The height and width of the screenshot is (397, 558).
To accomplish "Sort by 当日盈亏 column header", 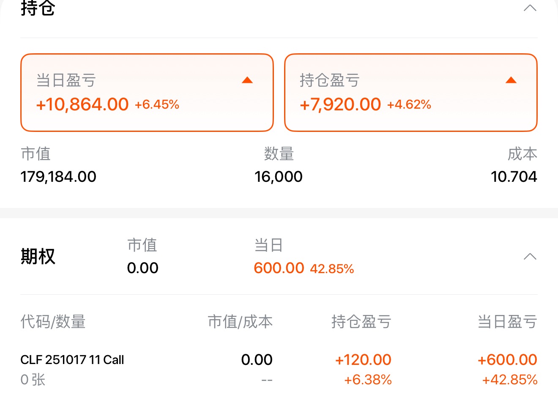I will click(507, 322).
